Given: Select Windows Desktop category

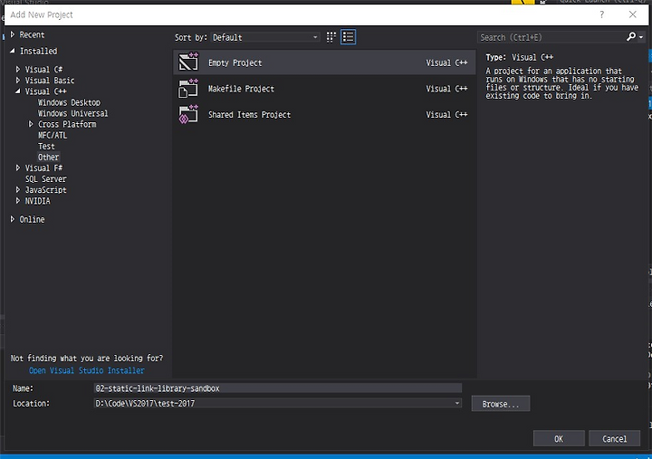Looking at the screenshot, I should 69,102.
